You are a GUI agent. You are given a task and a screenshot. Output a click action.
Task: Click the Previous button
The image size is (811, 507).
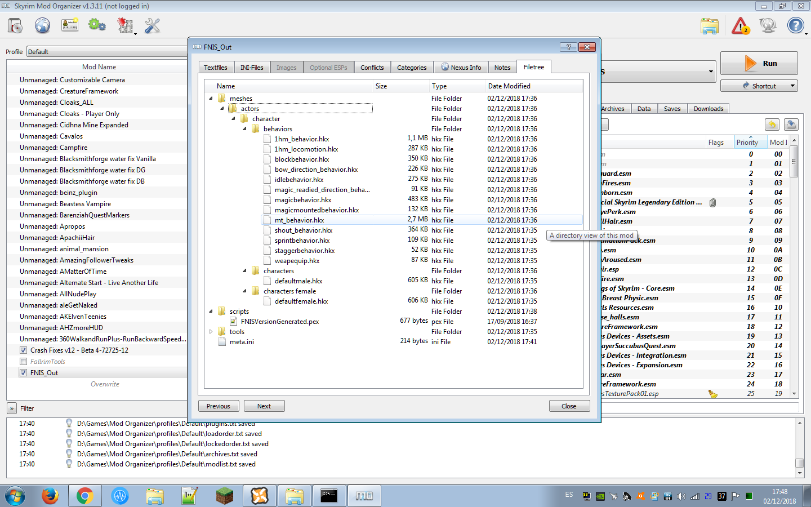[219, 406]
